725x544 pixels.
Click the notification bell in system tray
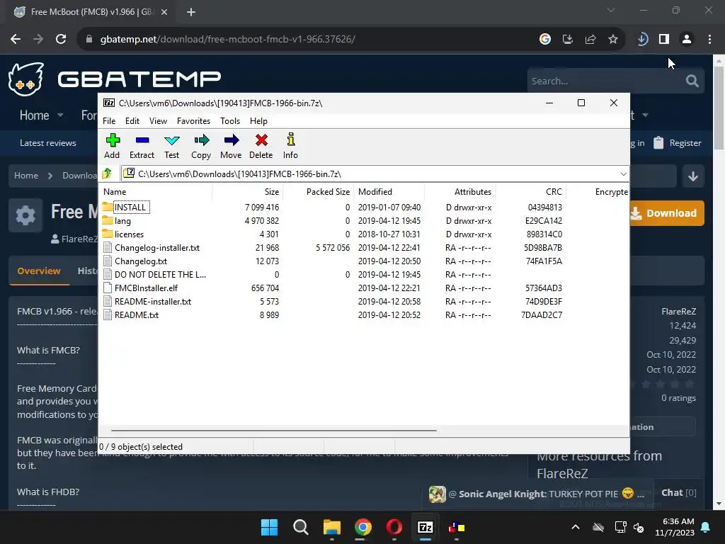pos(706,527)
